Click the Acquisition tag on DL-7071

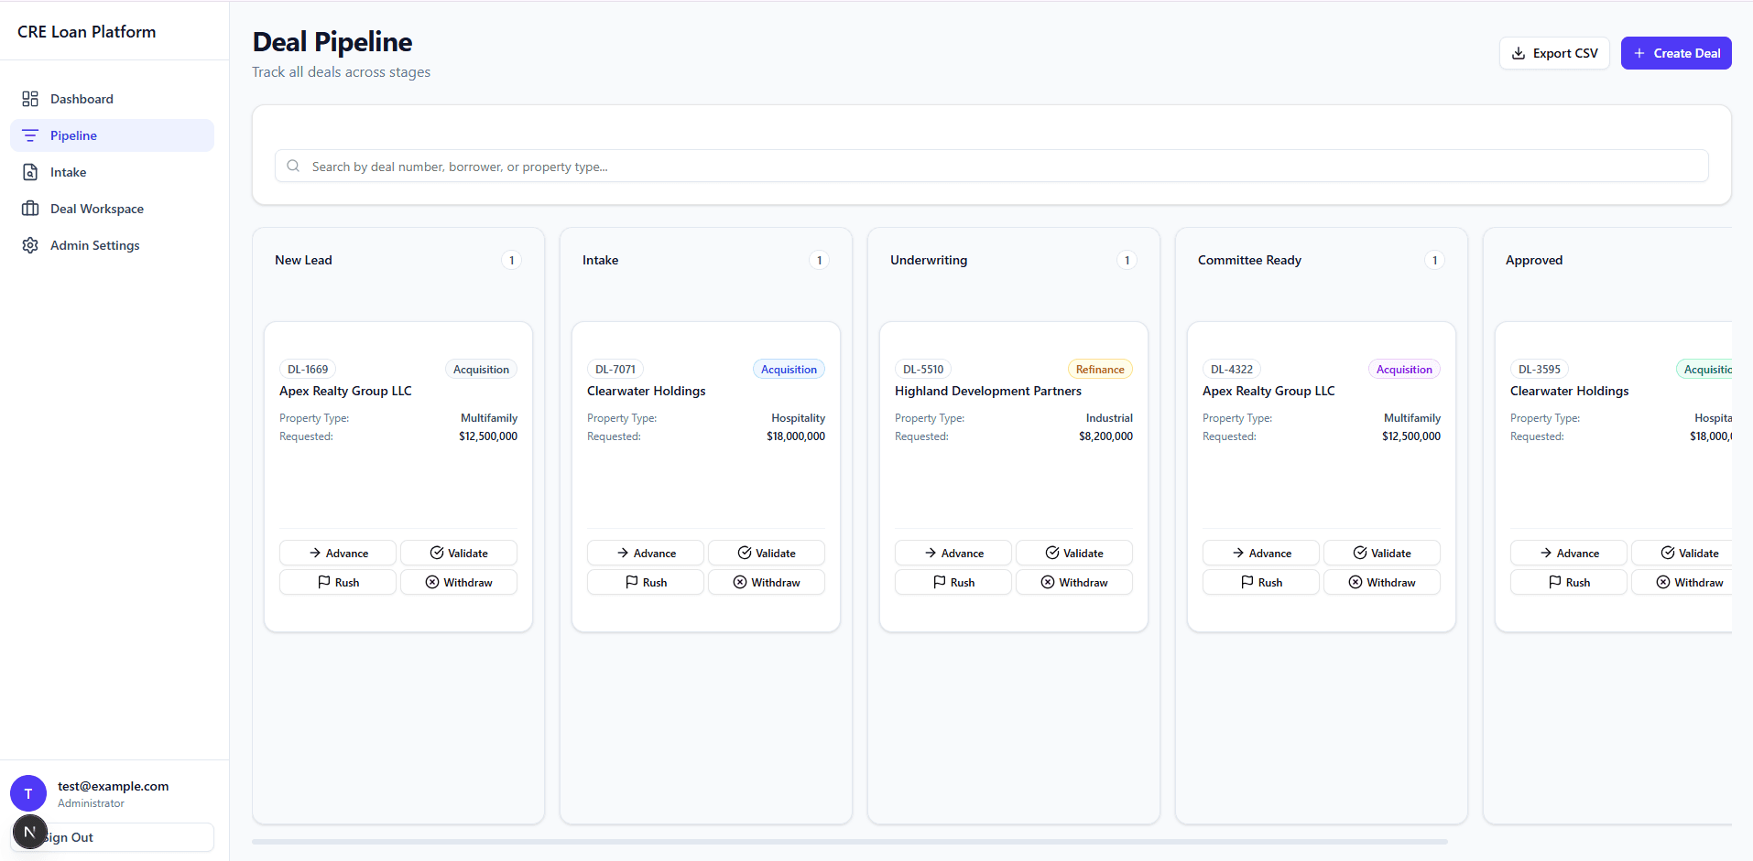[789, 370]
